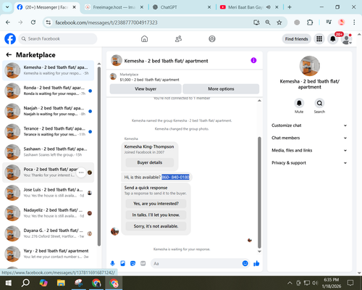Screen dimensions: 362x290
Task: Select the Messenger Facebook tab
Action: point(46,7)
